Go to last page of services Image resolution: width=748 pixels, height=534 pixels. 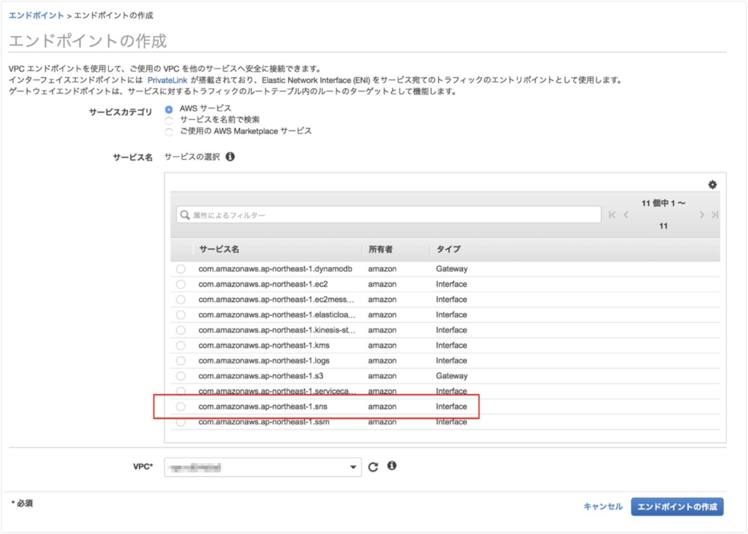715,215
